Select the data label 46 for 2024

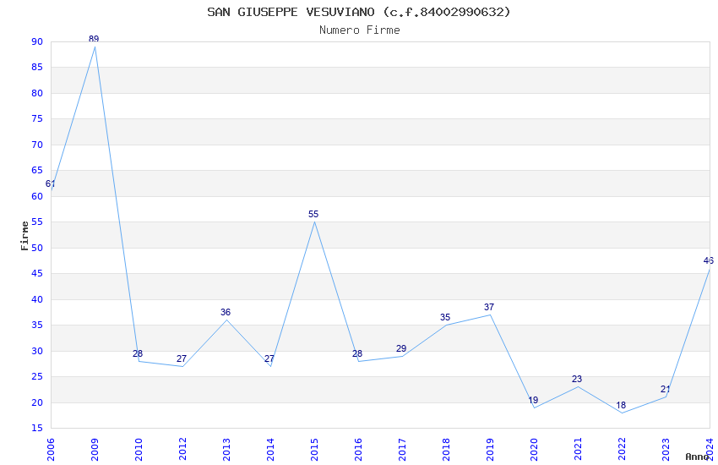(708, 260)
